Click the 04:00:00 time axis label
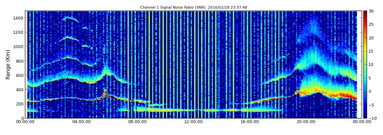This screenshot has width=383, height=135. pyautogui.click(x=81, y=122)
